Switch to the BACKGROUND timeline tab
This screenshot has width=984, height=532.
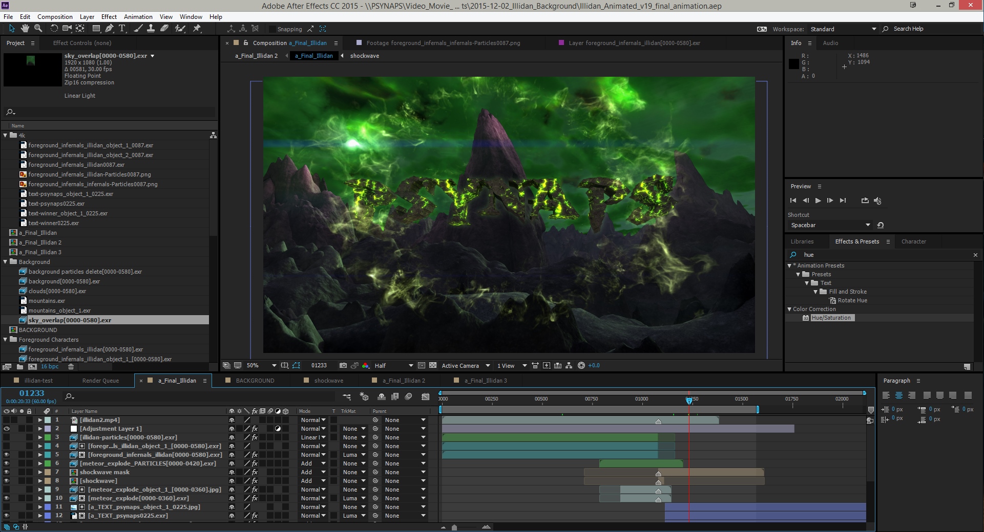pyautogui.click(x=255, y=381)
